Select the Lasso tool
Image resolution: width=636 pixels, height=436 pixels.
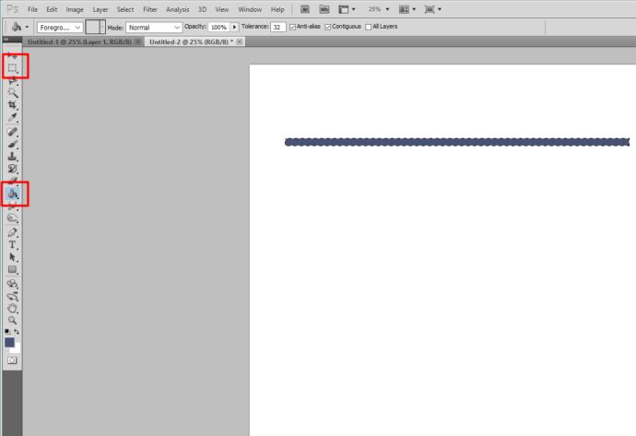tap(12, 81)
